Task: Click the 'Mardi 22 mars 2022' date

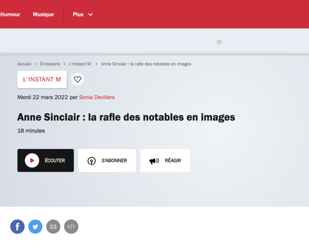Action: point(42,97)
